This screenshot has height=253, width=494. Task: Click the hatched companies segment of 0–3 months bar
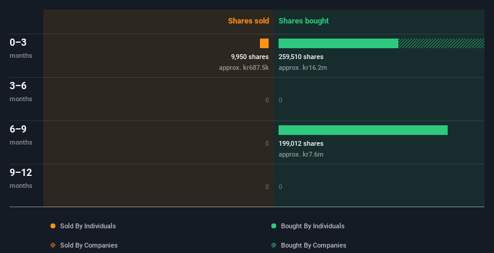click(x=441, y=43)
